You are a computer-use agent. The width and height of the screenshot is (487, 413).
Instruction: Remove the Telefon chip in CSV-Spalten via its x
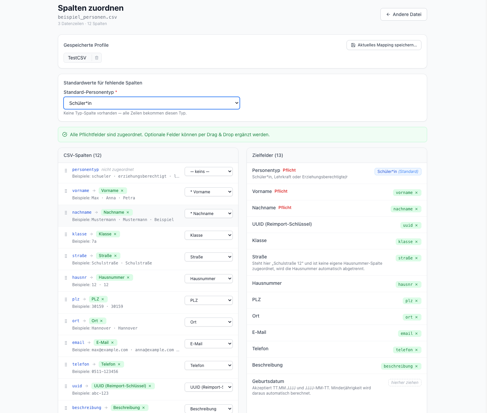pyautogui.click(x=119, y=364)
